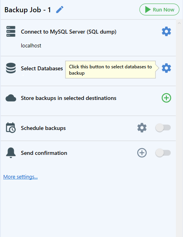Open the Schedule backups settings gear
This screenshot has height=237, width=183.
pos(142,128)
